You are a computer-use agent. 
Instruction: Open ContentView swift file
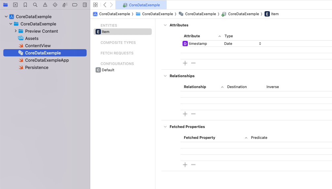tap(38, 46)
